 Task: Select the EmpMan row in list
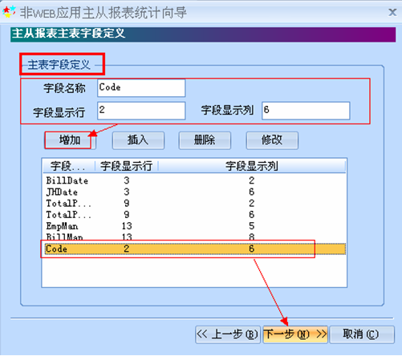[194, 226]
